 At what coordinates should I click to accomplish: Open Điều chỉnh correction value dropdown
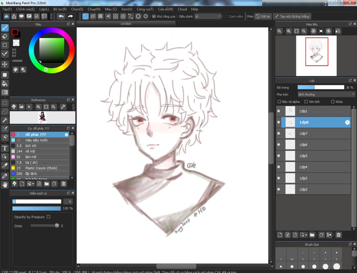tap(208, 16)
